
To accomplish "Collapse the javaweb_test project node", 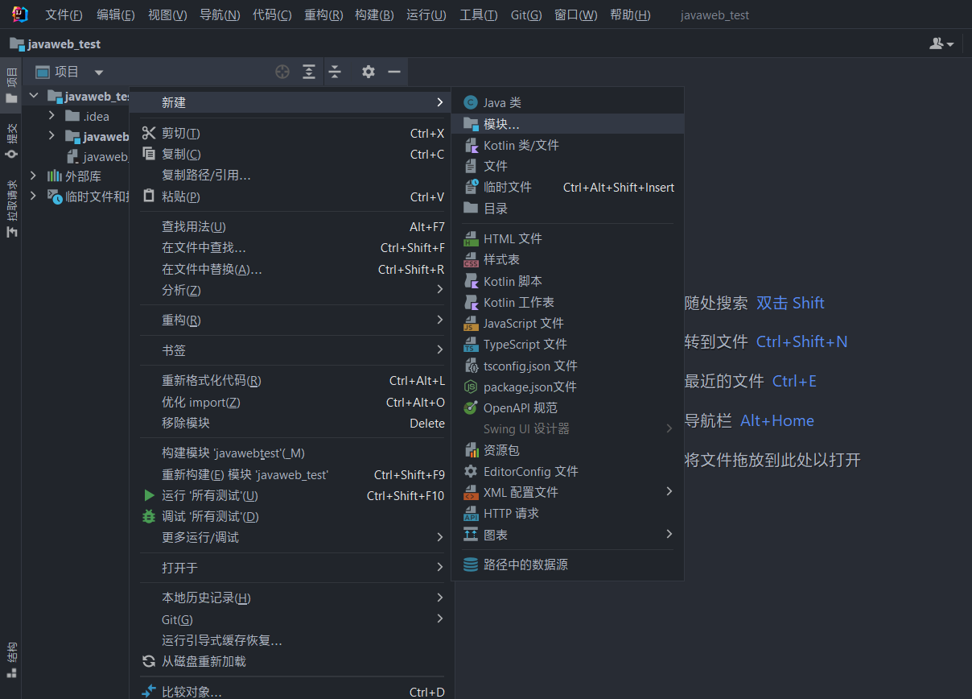I will pos(33,95).
